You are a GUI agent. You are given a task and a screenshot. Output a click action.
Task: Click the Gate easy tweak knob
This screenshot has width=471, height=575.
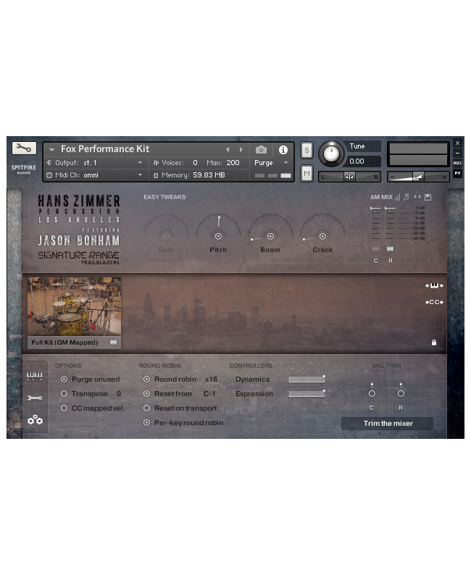point(166,236)
